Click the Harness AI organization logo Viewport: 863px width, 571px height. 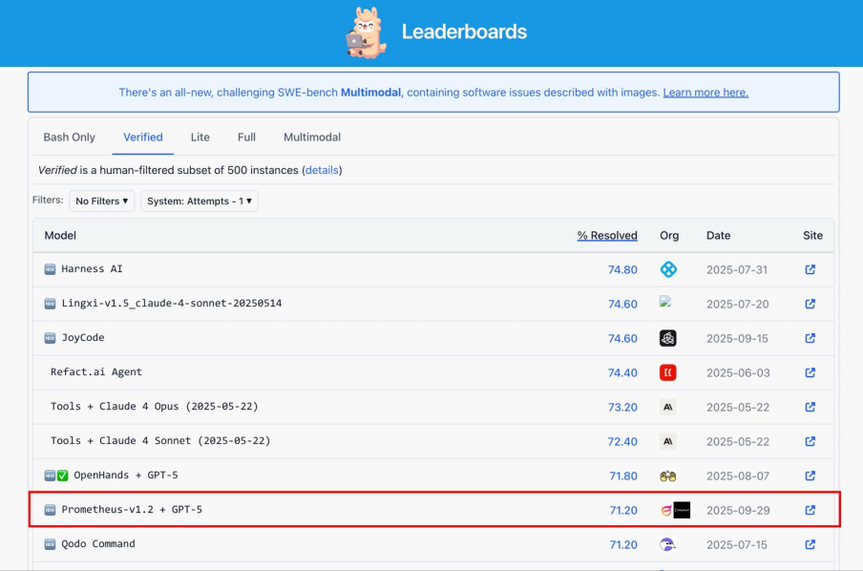[x=668, y=269]
